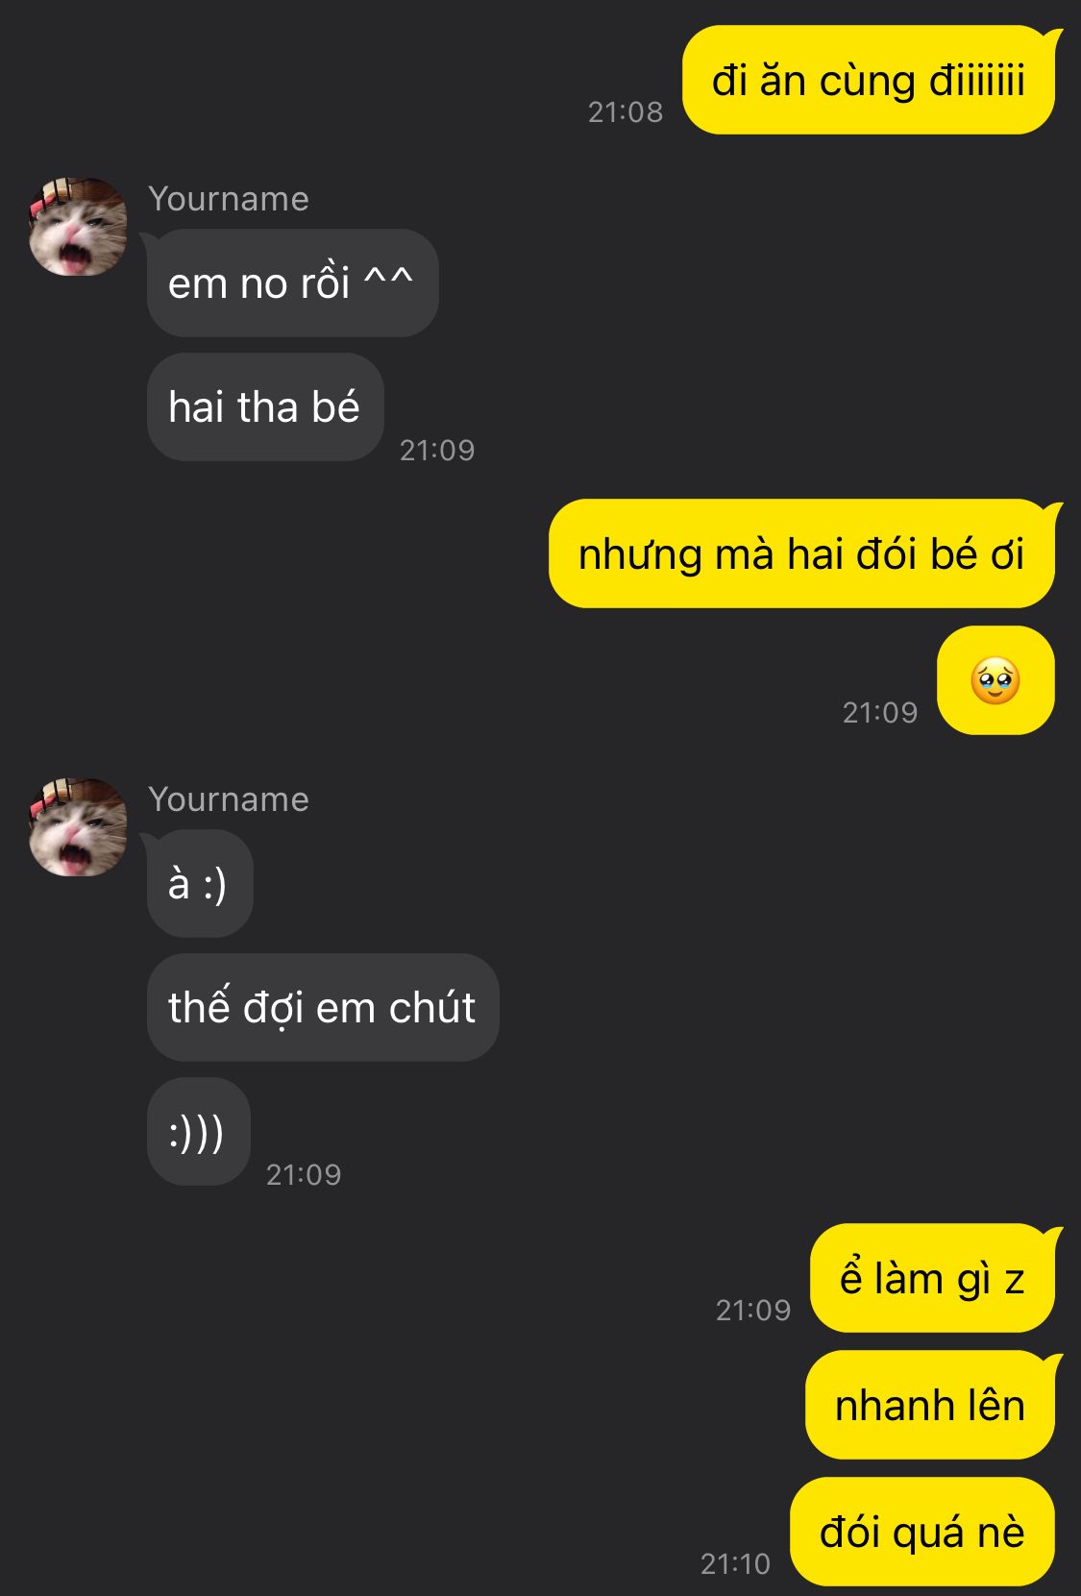The image size is (1081, 1596).
Task: Click the 21:09 timestamp beside the emoji bubble
Action: (880, 713)
